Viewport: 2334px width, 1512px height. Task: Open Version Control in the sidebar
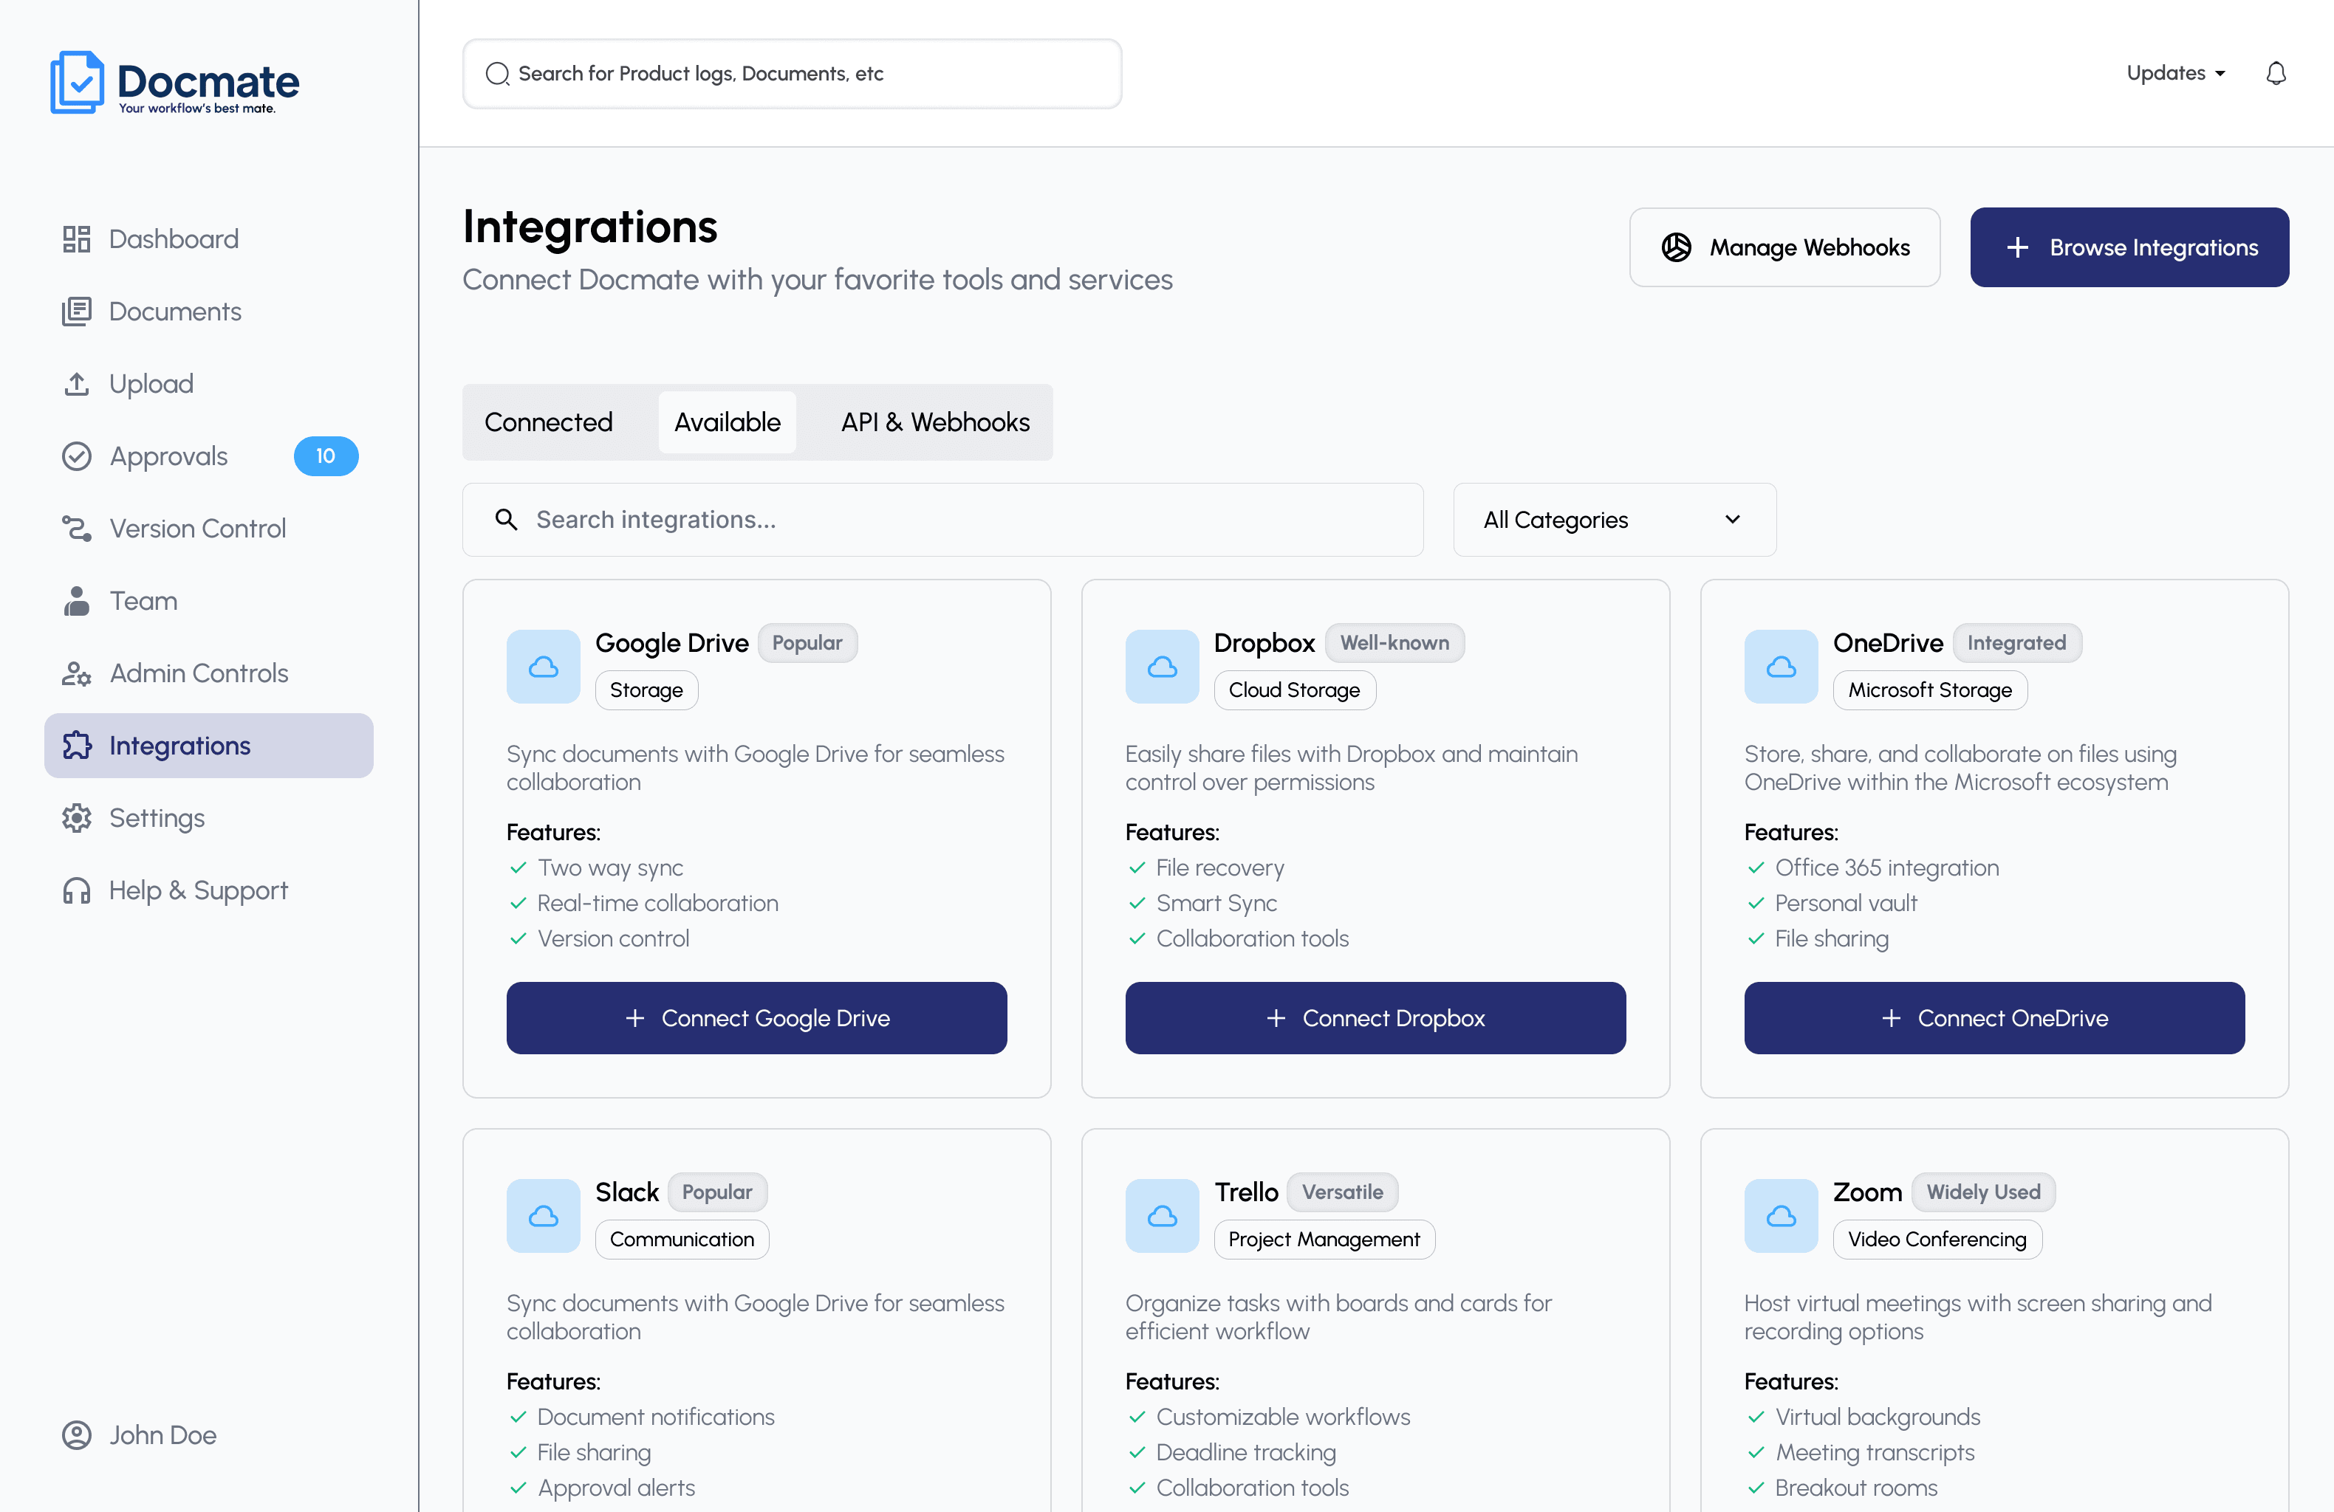point(209,529)
